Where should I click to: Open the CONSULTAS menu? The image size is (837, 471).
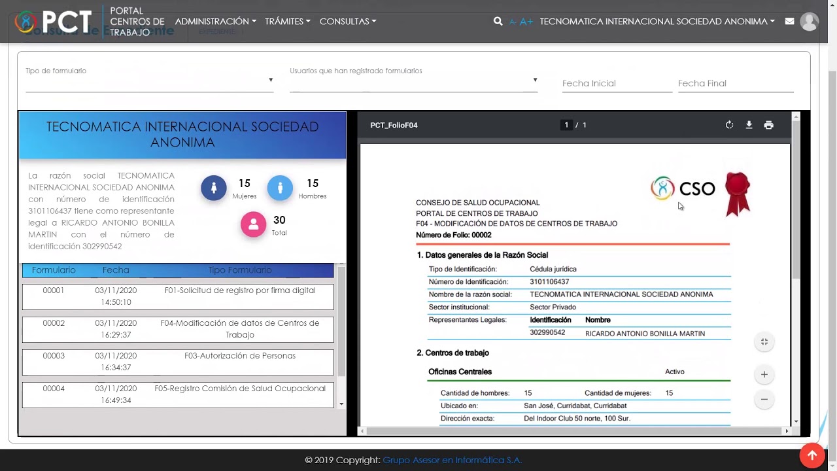(x=348, y=22)
